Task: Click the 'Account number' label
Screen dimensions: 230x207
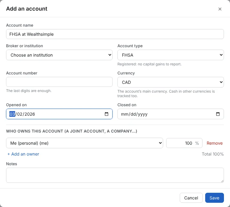Action: click(22, 73)
